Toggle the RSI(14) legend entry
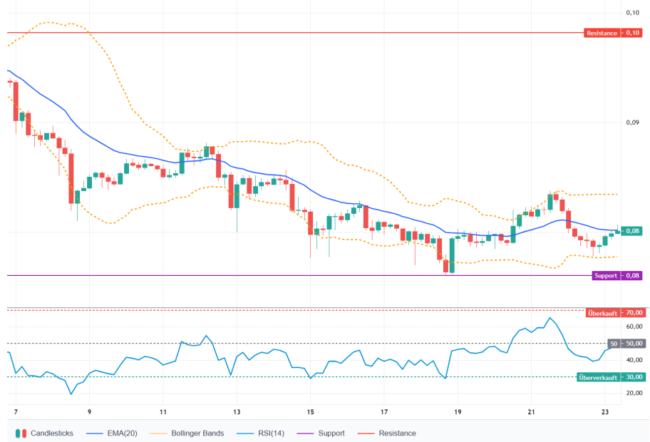650x442 pixels. (x=260, y=433)
